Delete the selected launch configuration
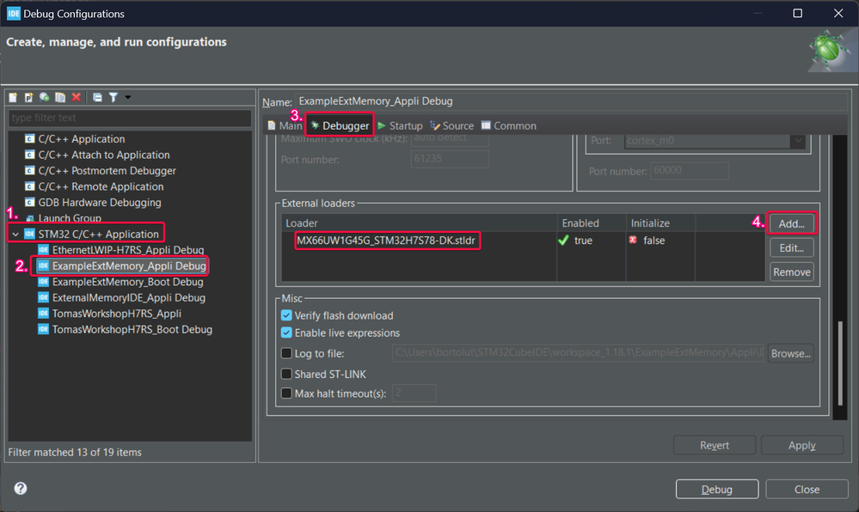 (77, 98)
